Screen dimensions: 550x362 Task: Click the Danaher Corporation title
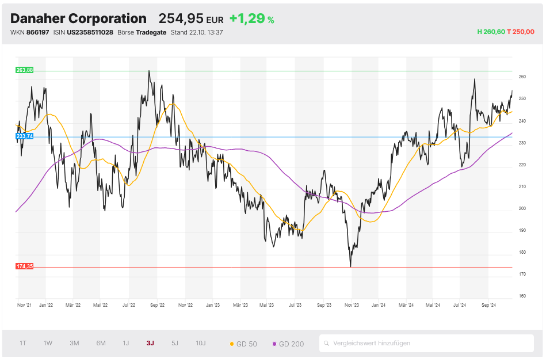click(x=78, y=18)
